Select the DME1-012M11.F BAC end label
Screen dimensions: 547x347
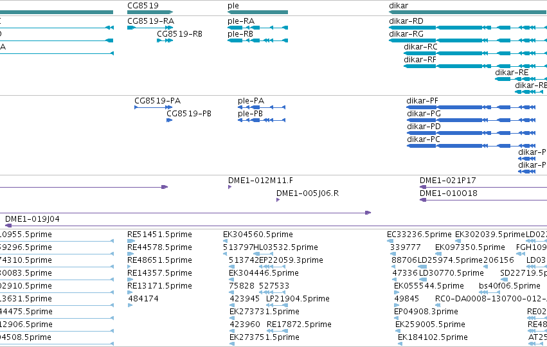point(260,181)
